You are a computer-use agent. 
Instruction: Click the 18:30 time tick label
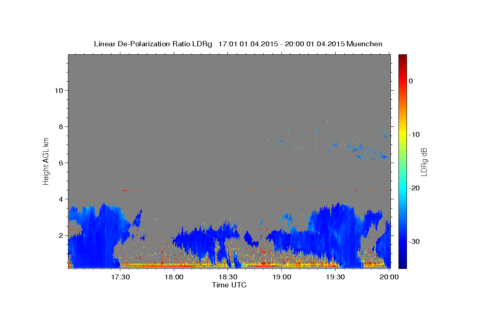[x=228, y=277]
